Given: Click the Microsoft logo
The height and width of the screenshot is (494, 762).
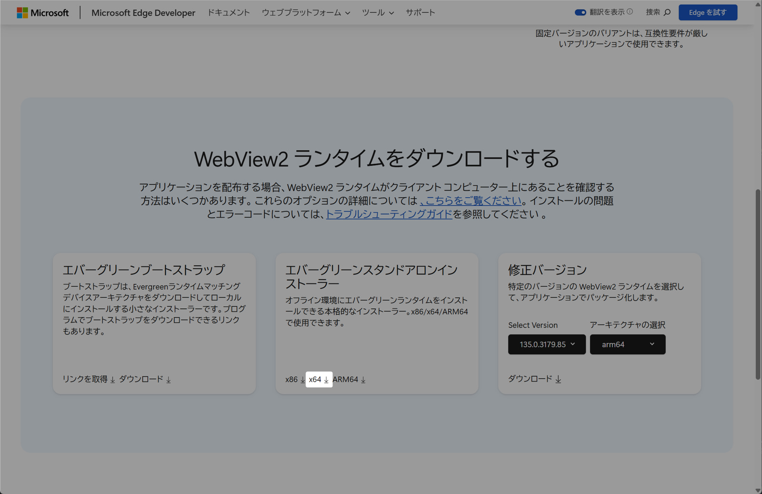Looking at the screenshot, I should [43, 13].
